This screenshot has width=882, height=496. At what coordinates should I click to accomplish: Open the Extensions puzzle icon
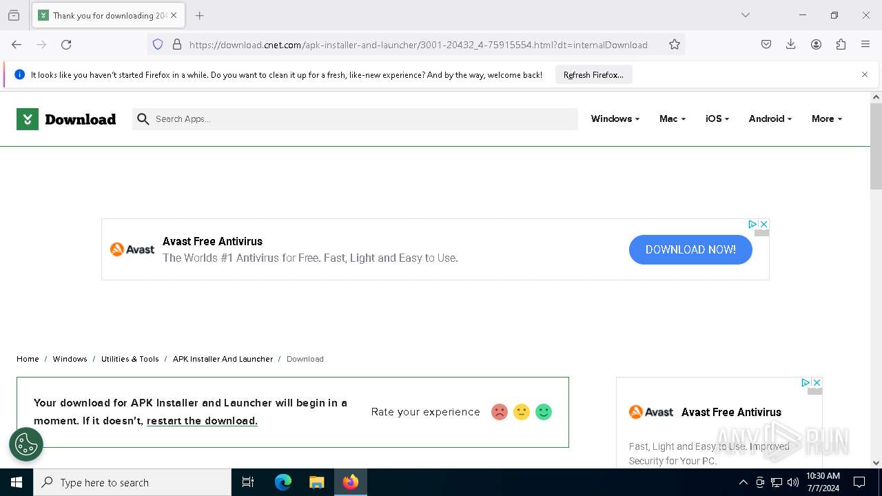tap(841, 44)
